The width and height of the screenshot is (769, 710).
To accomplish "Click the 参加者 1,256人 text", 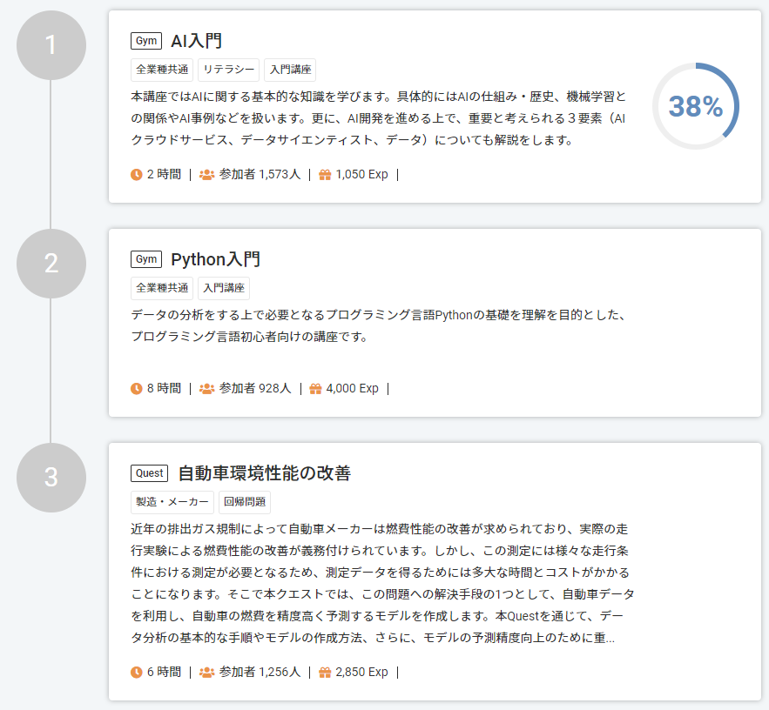I will (x=260, y=673).
